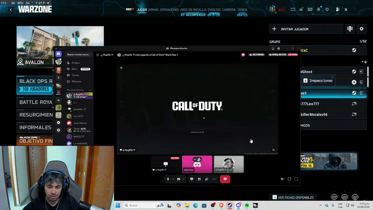373x210 pixels.
Task: Open the server with letter W icon
Action: [59, 100]
